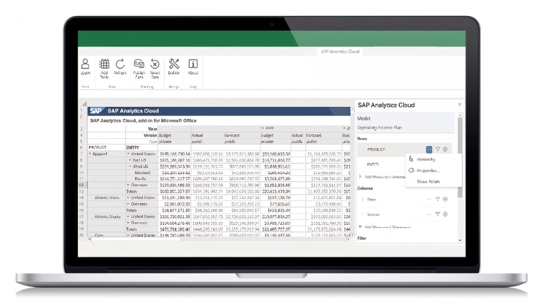
Task: Click the Select All corner of the spreadsheet
Action: (84, 103)
